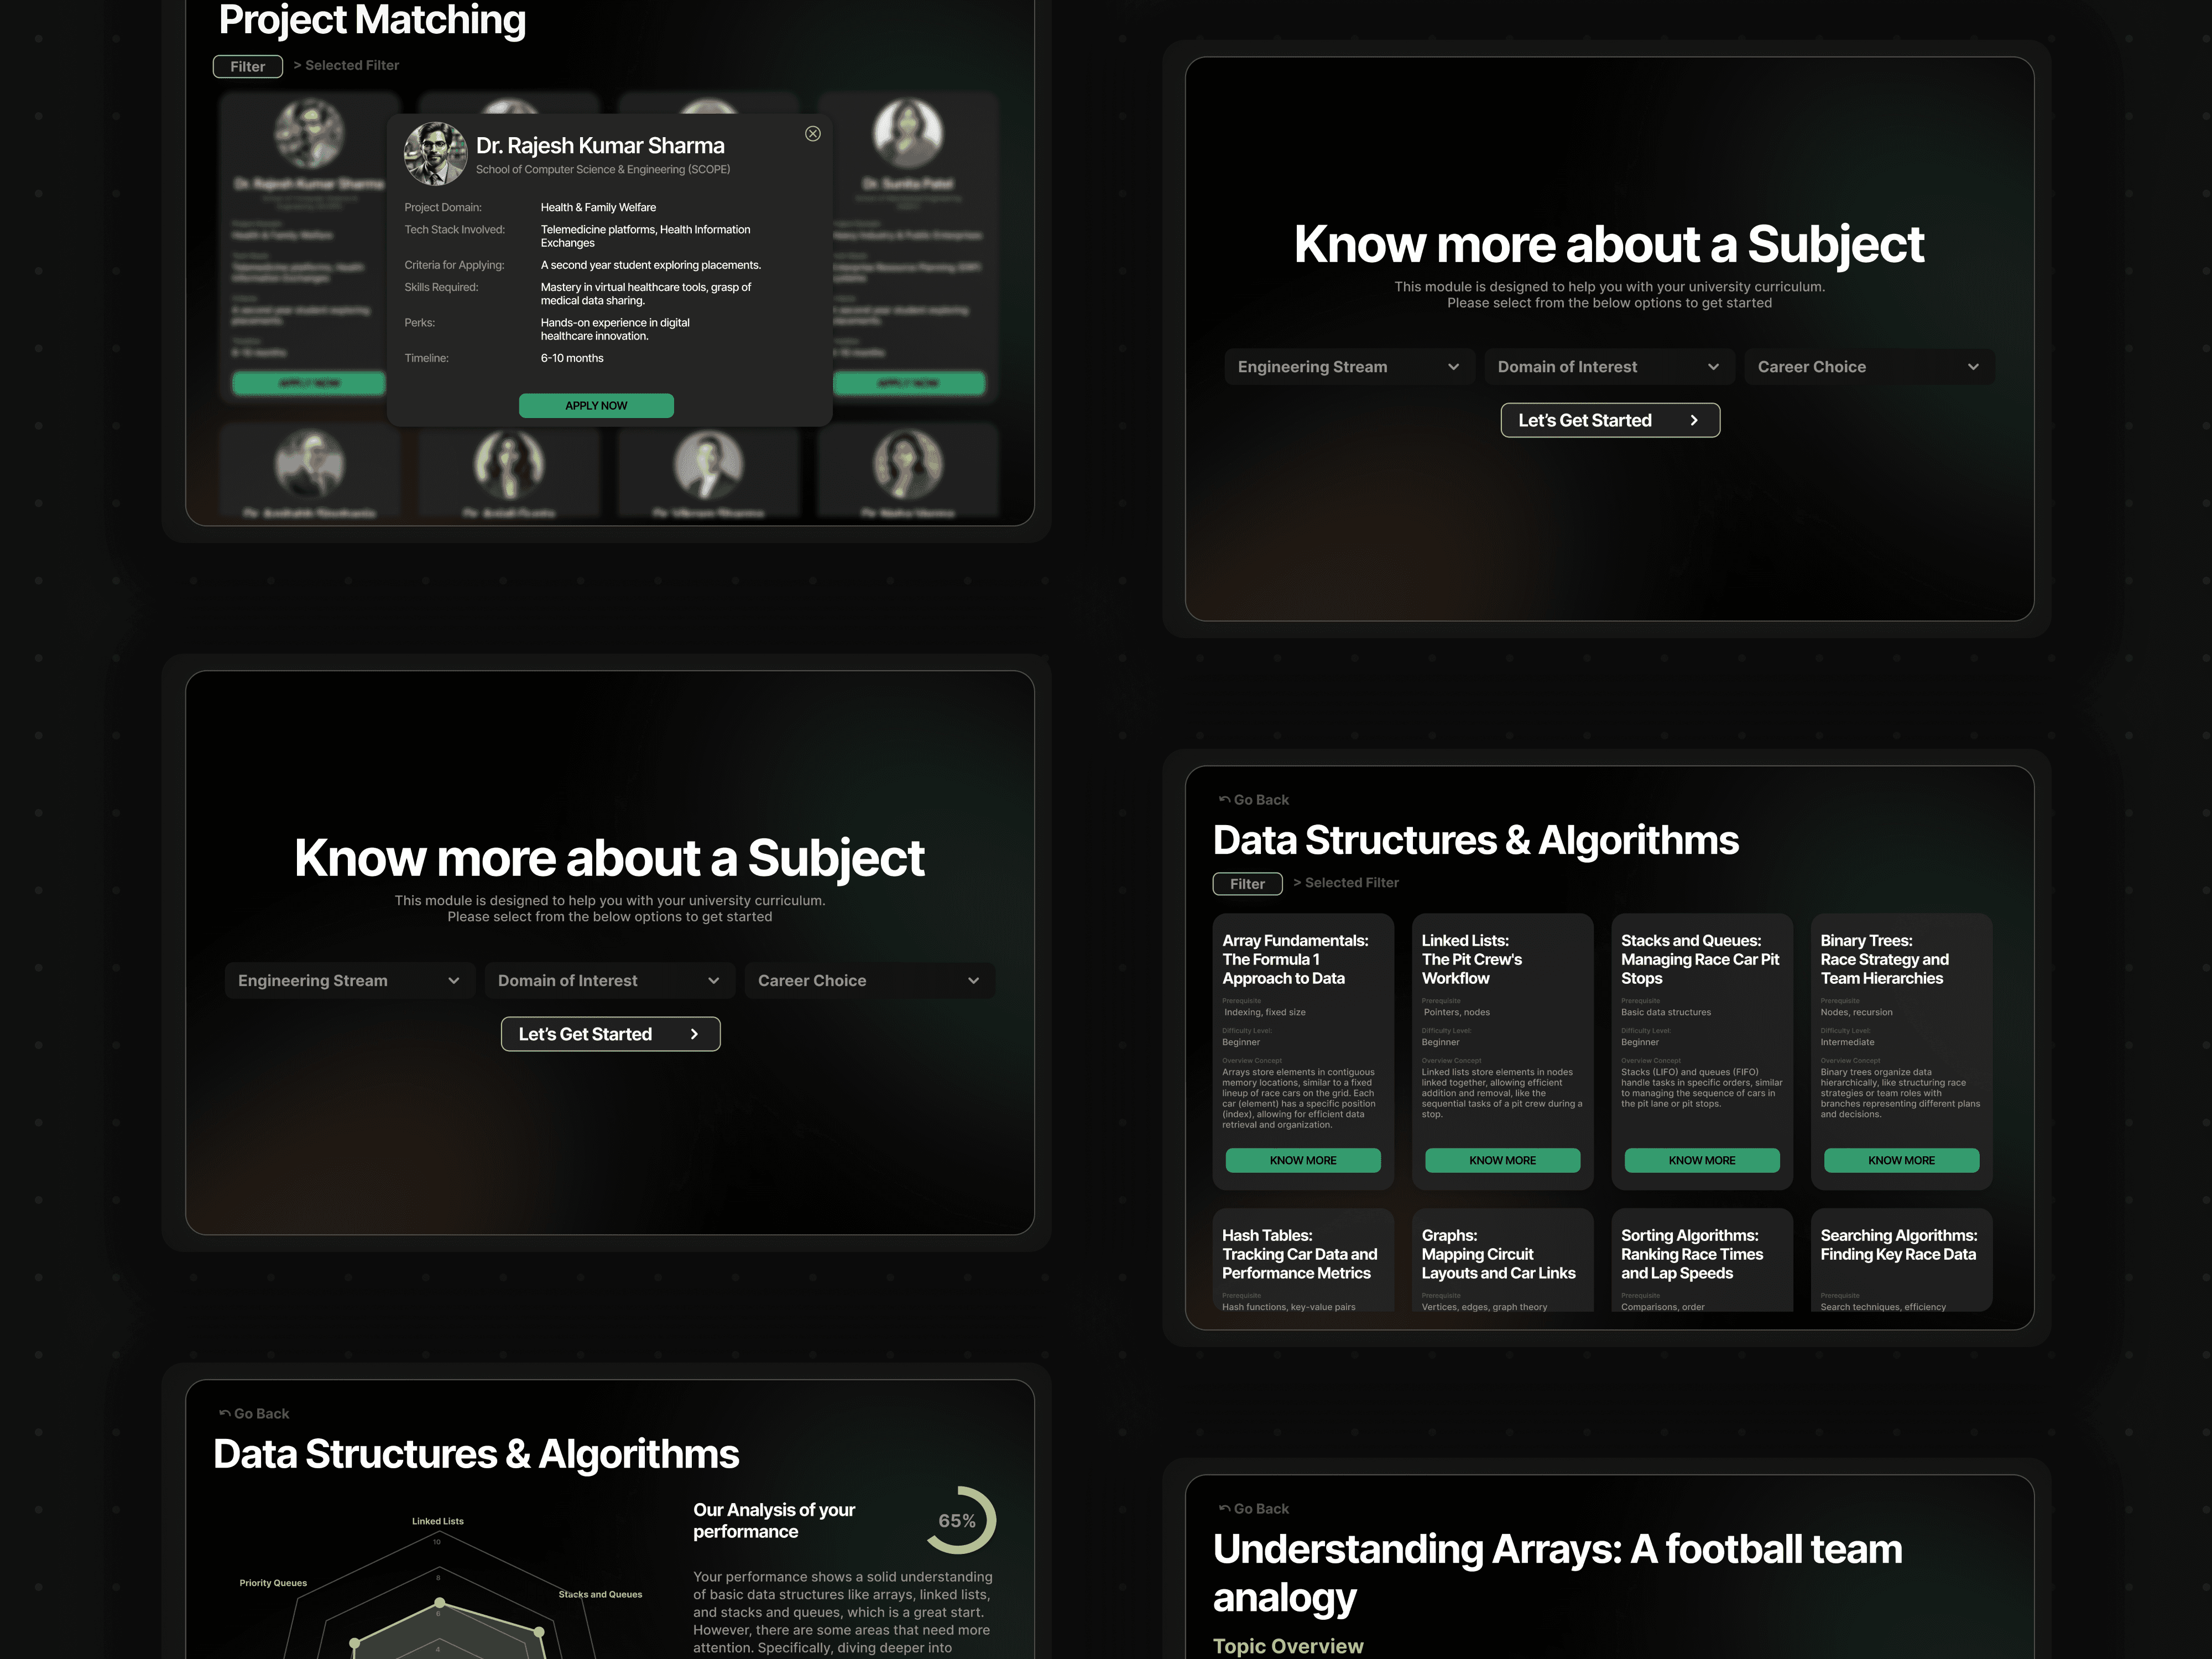Click Let's Get Started in upper right panel
This screenshot has width=2212, height=1659.
click(x=1609, y=420)
